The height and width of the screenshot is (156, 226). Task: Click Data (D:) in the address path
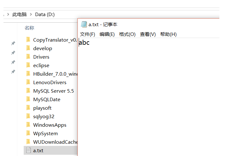pyautogui.click(x=45, y=14)
